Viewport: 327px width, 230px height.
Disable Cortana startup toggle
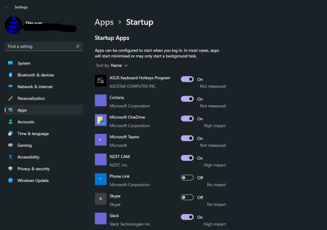point(187,99)
